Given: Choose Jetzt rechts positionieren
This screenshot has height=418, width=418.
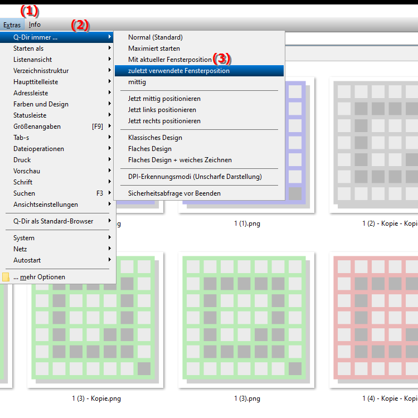Looking at the screenshot, I should pos(199,121).
